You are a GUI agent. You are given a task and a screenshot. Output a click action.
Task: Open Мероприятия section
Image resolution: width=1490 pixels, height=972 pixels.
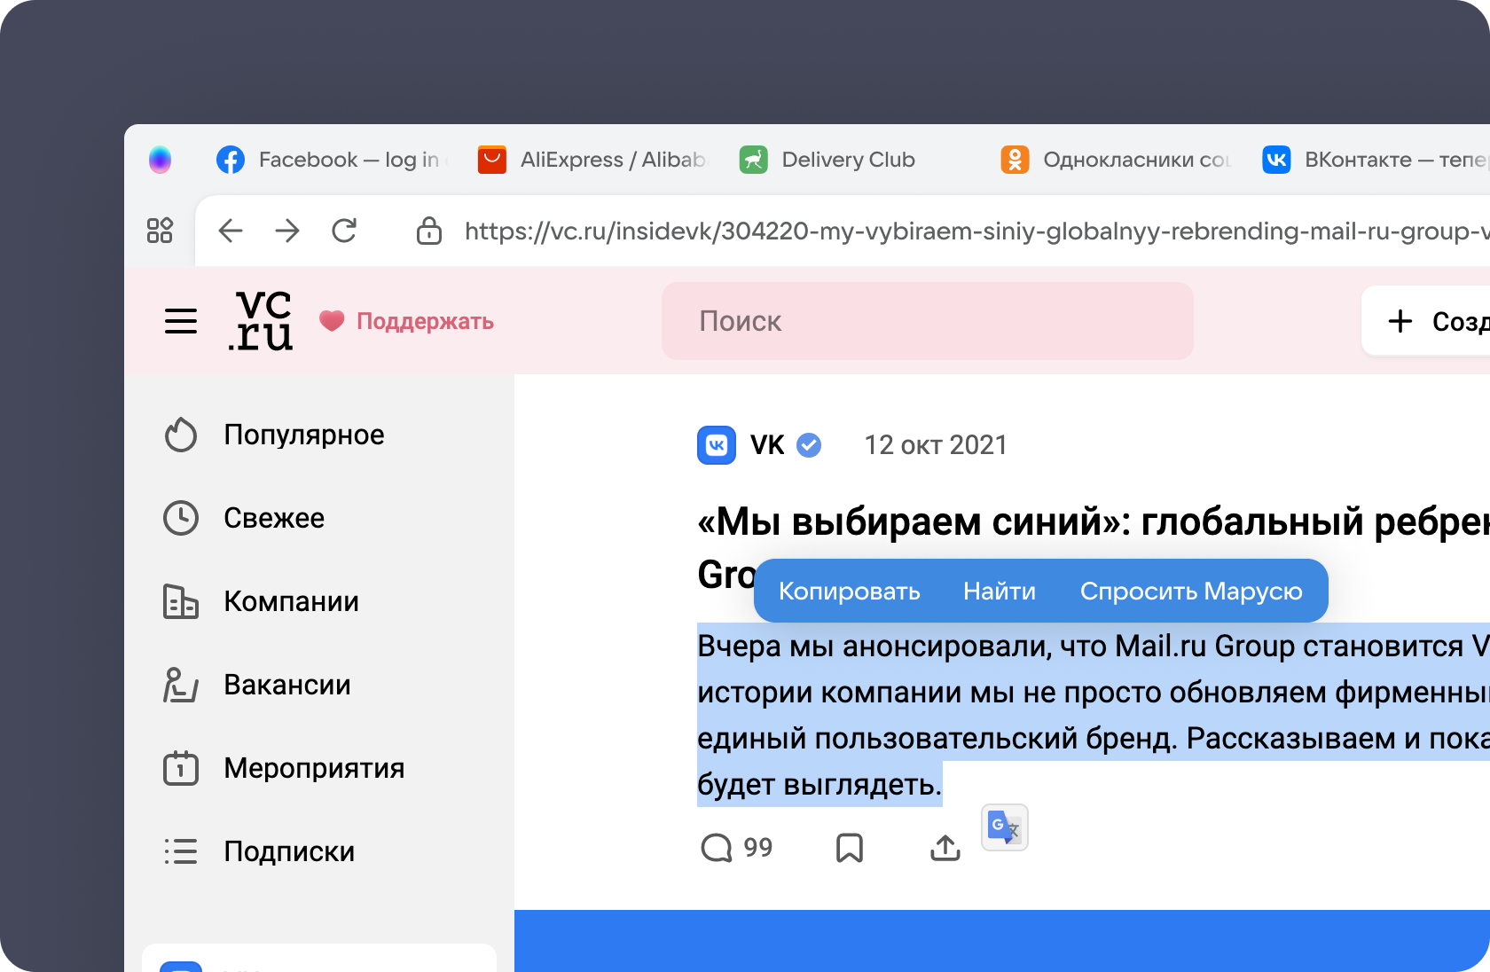[314, 768]
